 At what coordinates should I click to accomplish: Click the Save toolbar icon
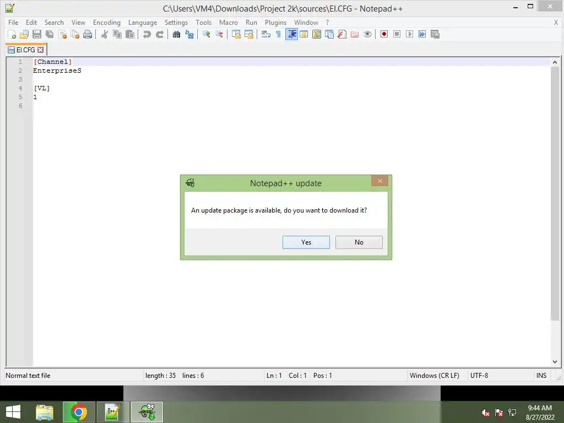(x=37, y=34)
